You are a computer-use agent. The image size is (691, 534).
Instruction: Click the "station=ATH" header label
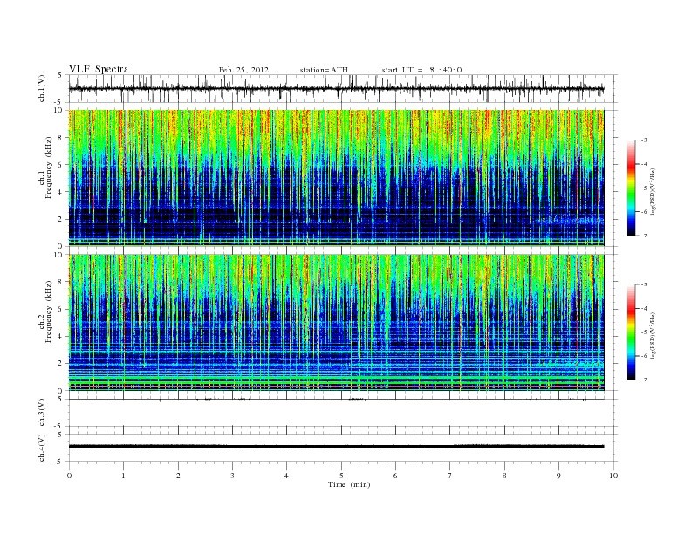coord(324,70)
